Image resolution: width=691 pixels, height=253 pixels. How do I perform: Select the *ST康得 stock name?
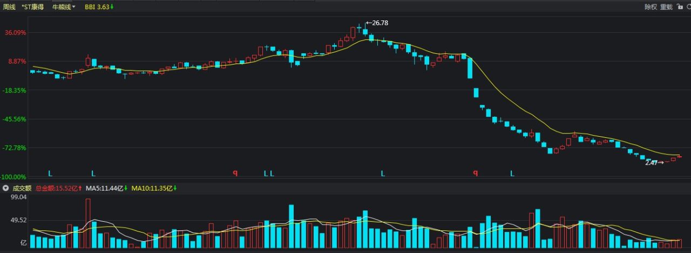click(x=33, y=7)
